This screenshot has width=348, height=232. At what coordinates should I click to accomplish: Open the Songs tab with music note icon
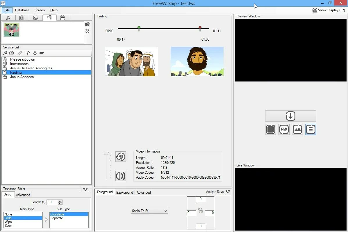[8, 18]
